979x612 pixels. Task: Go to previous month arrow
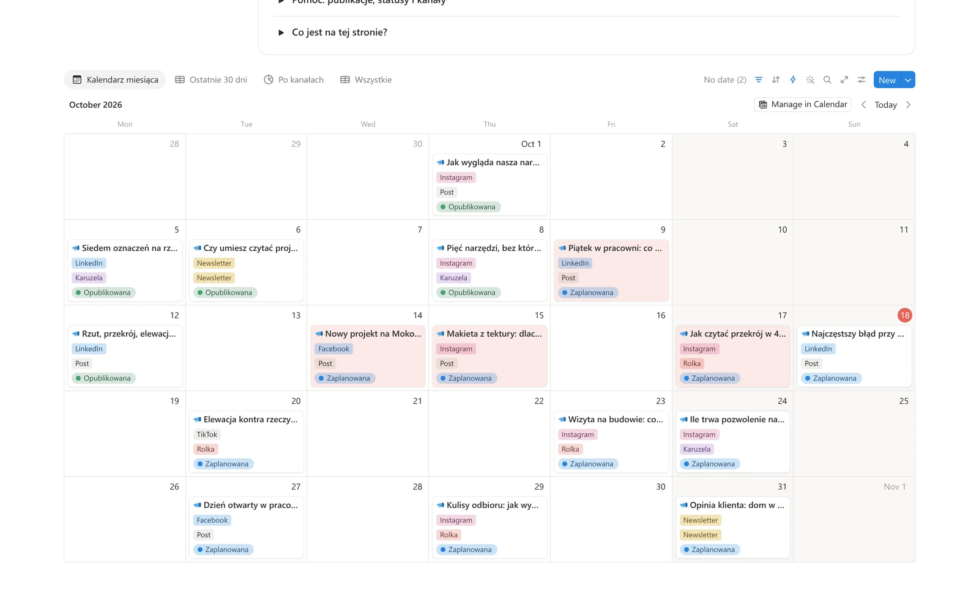863,105
